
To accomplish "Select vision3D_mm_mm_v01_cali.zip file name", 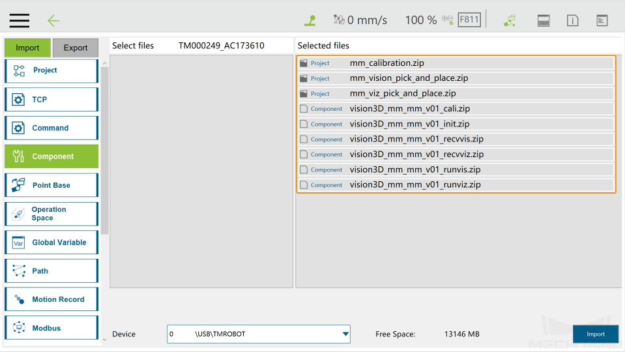I will tap(410, 108).
